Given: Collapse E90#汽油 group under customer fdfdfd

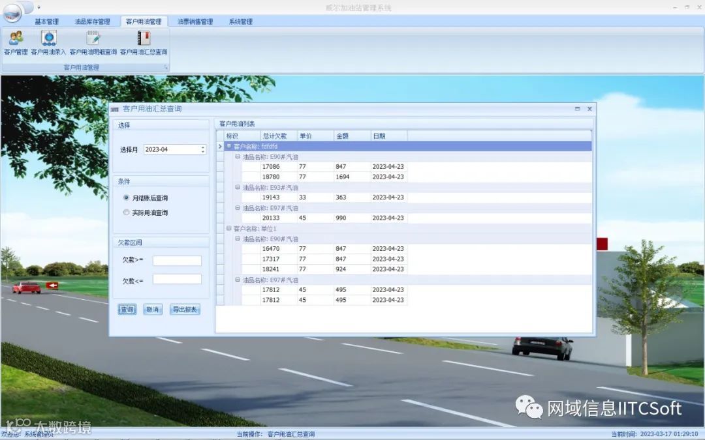Looking at the screenshot, I should (x=238, y=156).
